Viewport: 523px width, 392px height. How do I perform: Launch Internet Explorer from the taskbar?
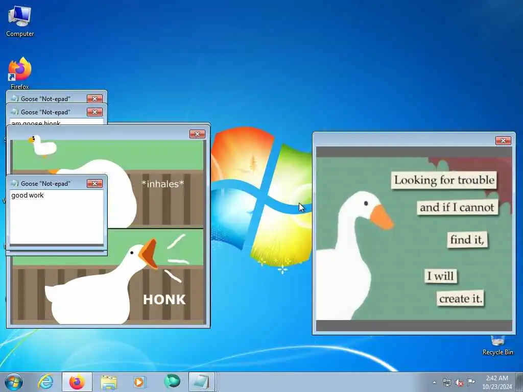[x=45, y=382]
